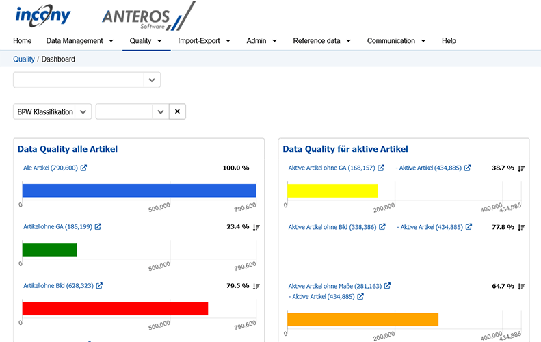The height and width of the screenshot is (342, 541).
Task: Open external link icon beside Aktive Artikel ohne GA
Action: [381, 168]
